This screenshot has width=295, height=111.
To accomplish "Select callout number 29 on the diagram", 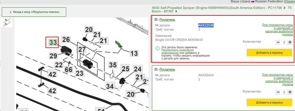I will pos(53,56).
